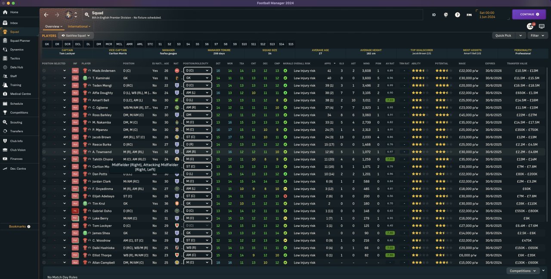The height and width of the screenshot is (279, 551).
Task: Click the club badge icon
Action: coord(68,15)
